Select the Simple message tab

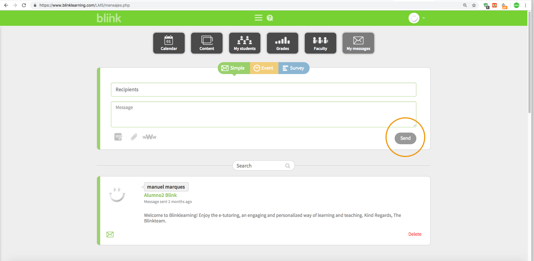234,68
